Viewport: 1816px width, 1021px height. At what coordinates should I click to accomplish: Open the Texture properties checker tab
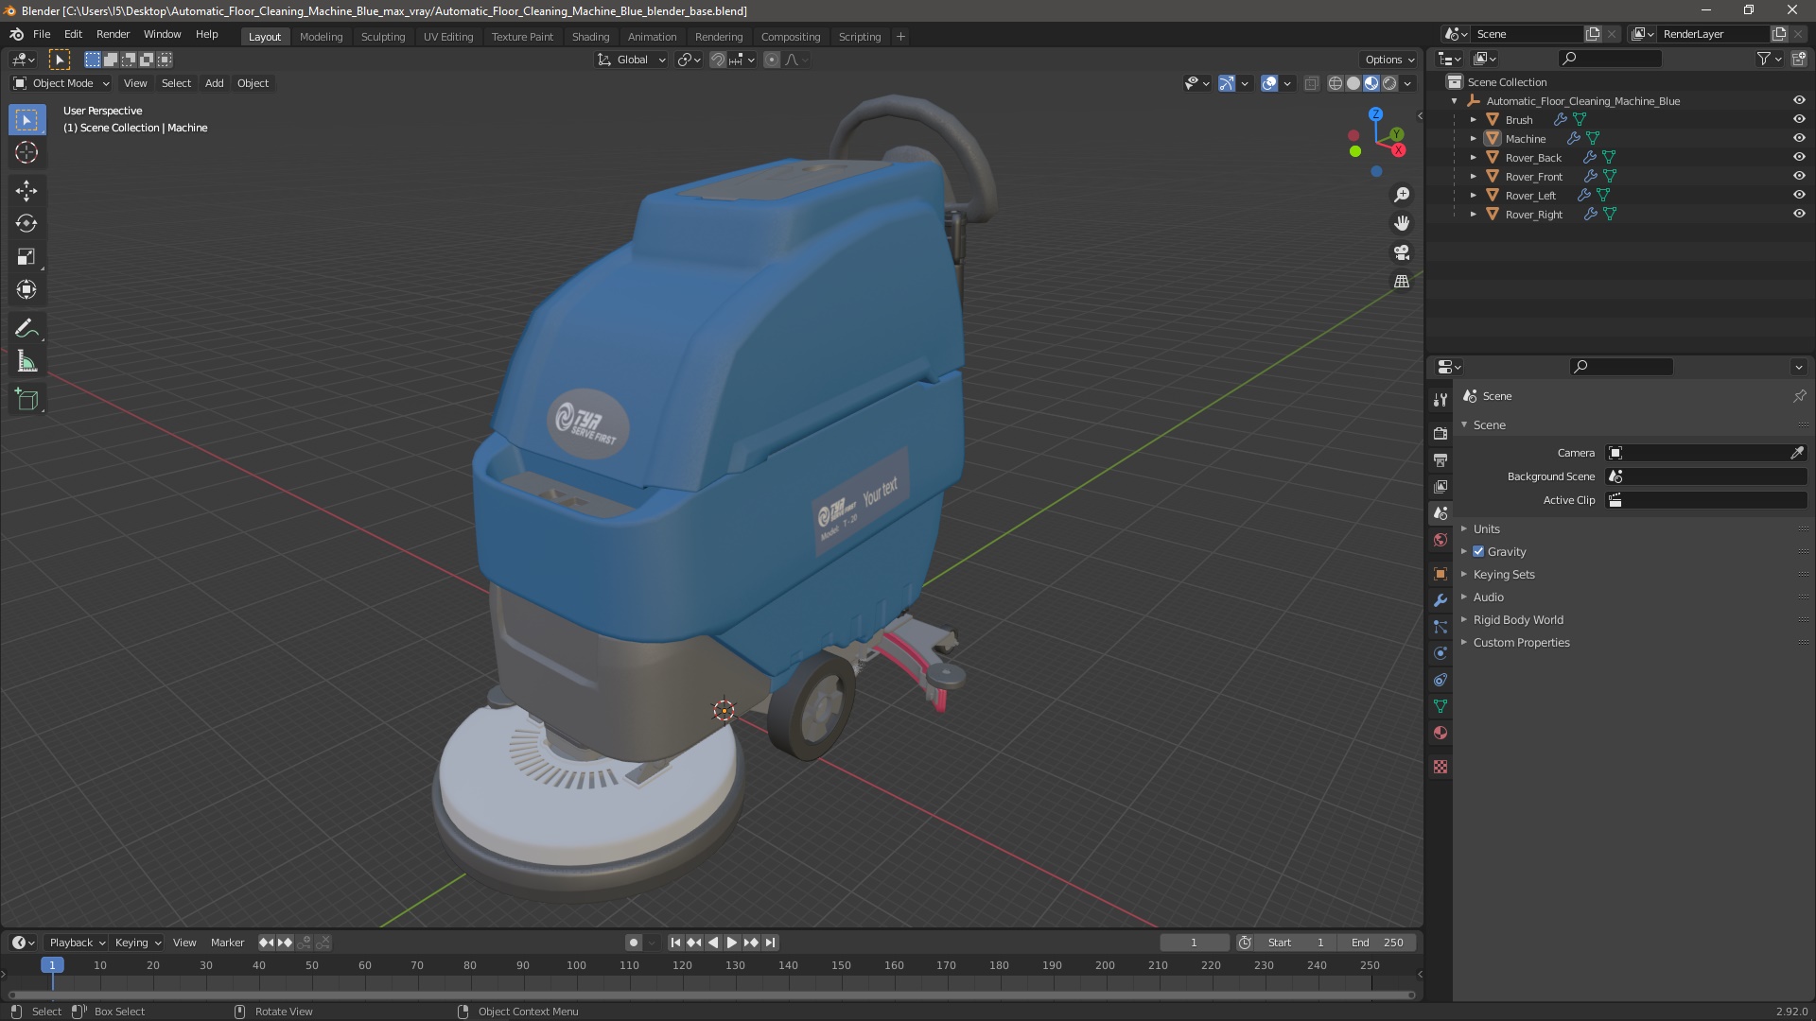pyautogui.click(x=1441, y=767)
